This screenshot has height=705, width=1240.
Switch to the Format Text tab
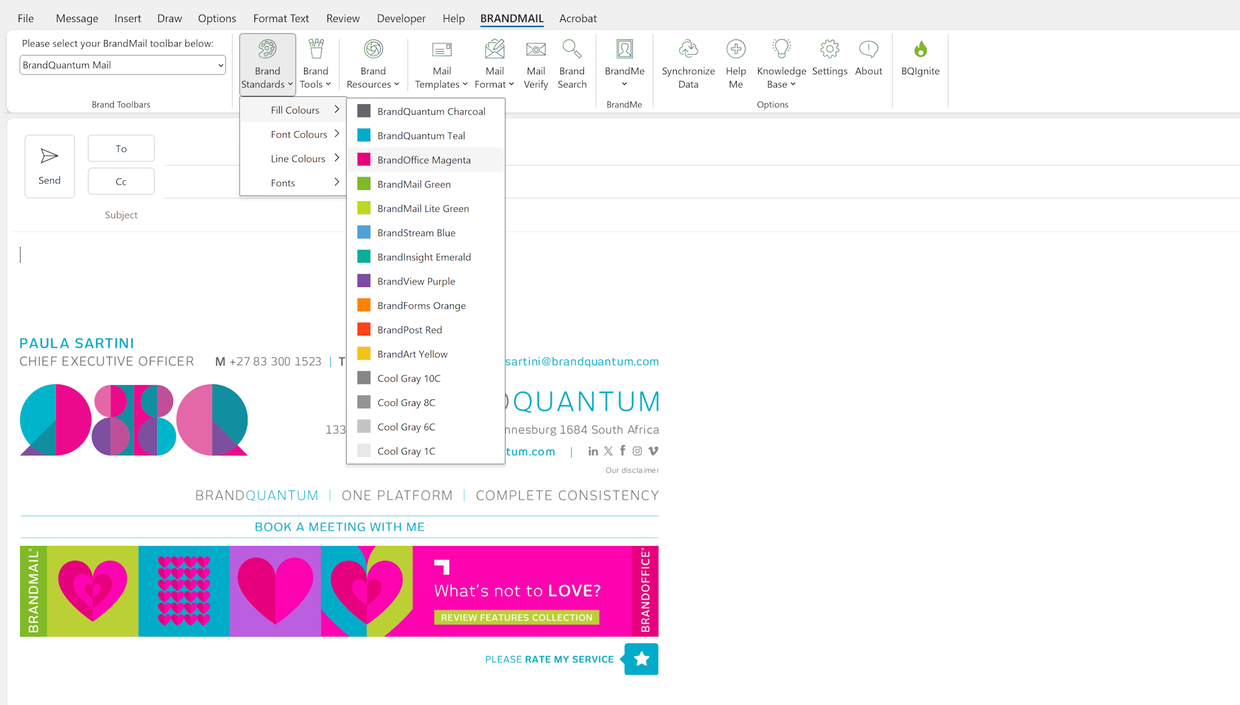[x=281, y=18]
